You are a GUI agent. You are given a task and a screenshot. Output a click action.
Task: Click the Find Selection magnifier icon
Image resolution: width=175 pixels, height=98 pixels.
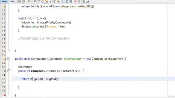[35, 1]
